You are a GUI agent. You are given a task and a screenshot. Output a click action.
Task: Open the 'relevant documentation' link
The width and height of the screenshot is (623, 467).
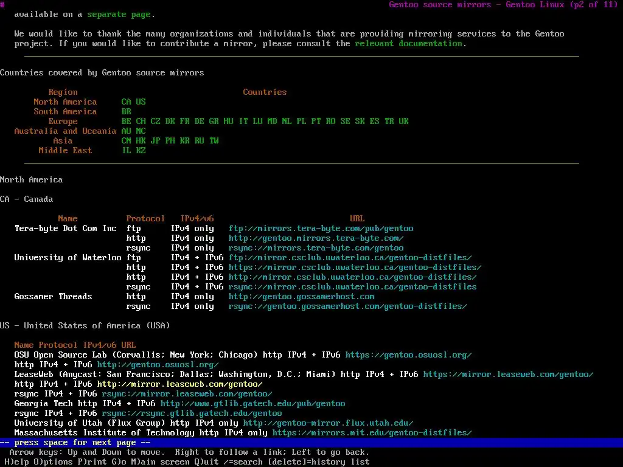408,44
